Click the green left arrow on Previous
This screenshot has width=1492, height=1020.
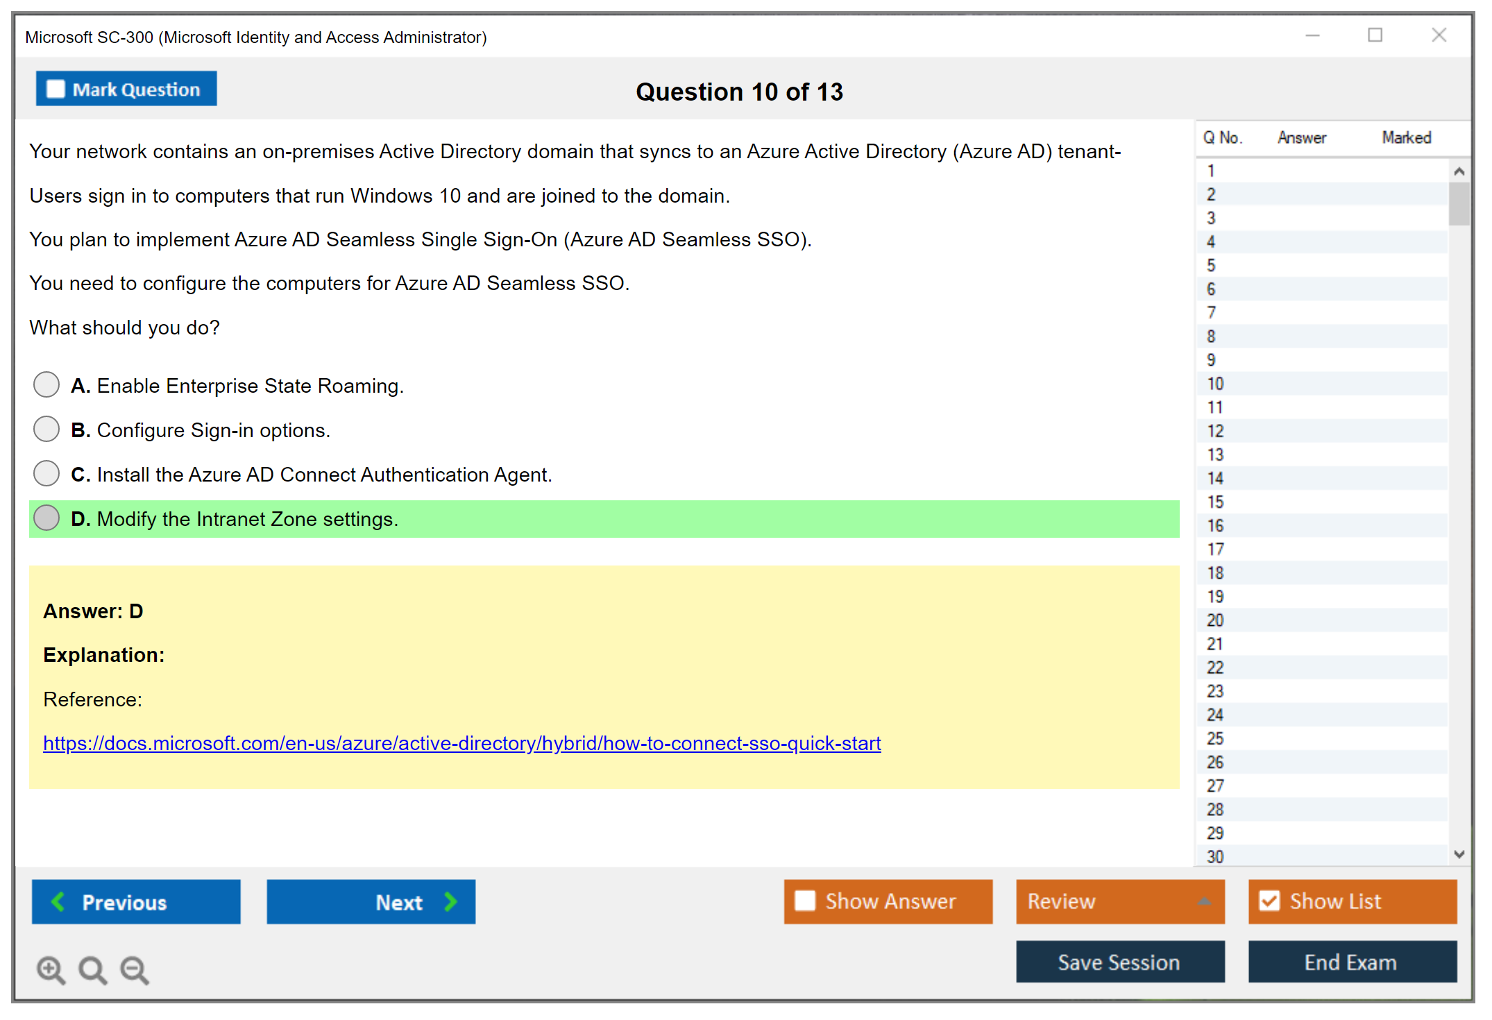[x=58, y=901]
